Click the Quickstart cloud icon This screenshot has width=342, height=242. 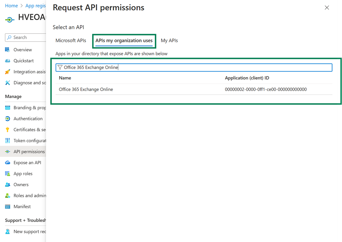click(7, 61)
